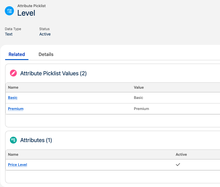The image size is (220, 187).
Task: Click the Name column header in Attributes table
Action: [13, 155]
